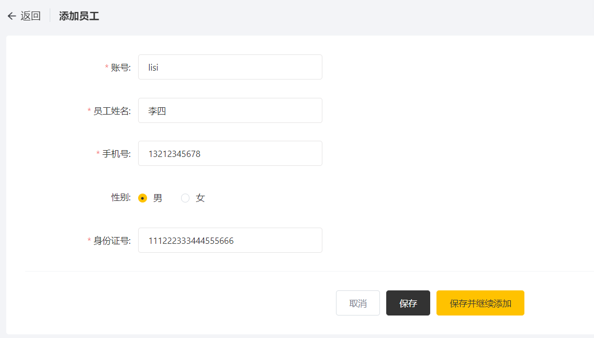Select the 男 radio button circle
Screen dimensions: 594x338
[x=142, y=198]
